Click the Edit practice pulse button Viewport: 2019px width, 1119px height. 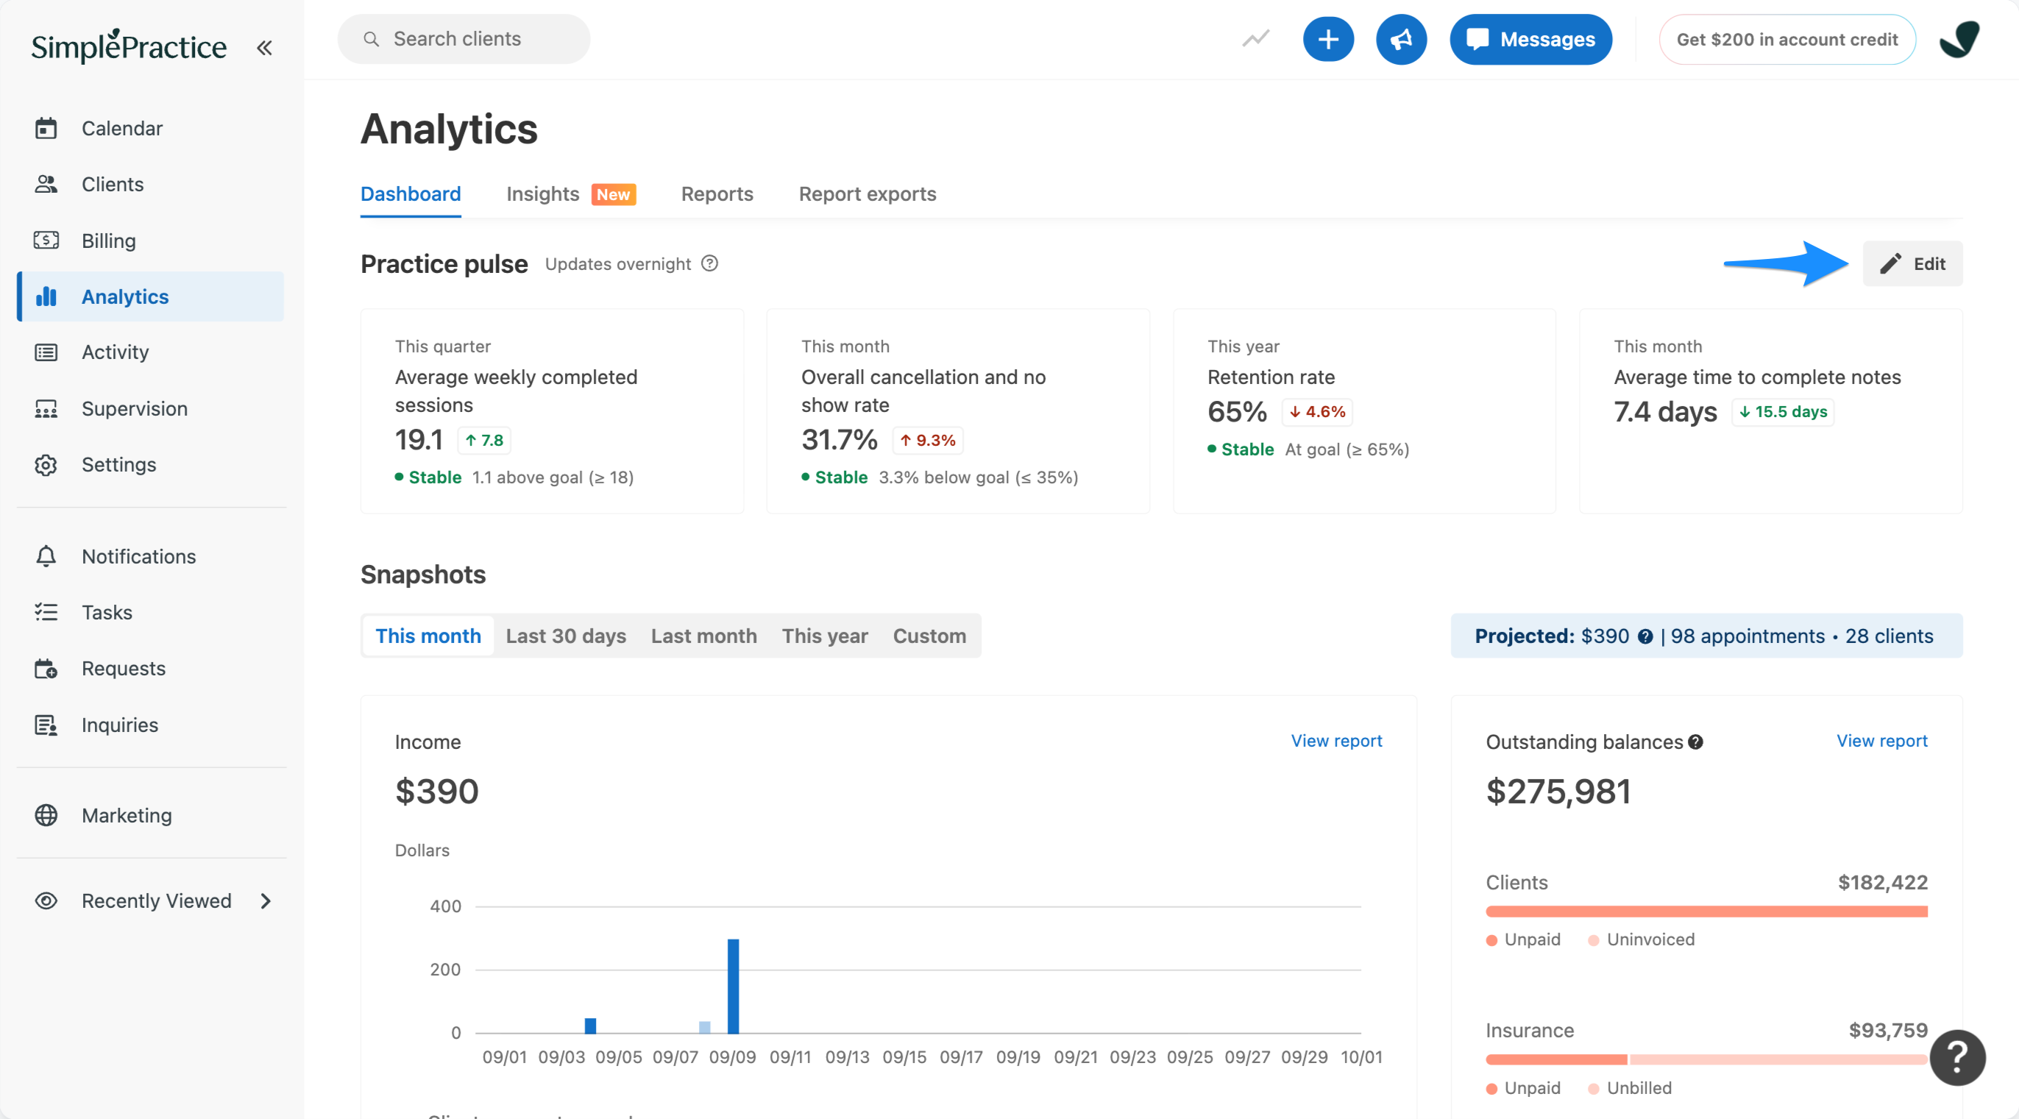pyautogui.click(x=1912, y=263)
